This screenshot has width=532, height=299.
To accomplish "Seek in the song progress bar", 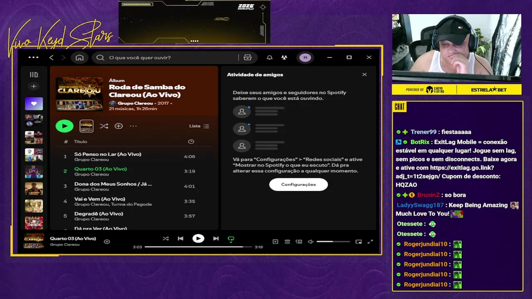I will pyautogui.click(x=198, y=247).
